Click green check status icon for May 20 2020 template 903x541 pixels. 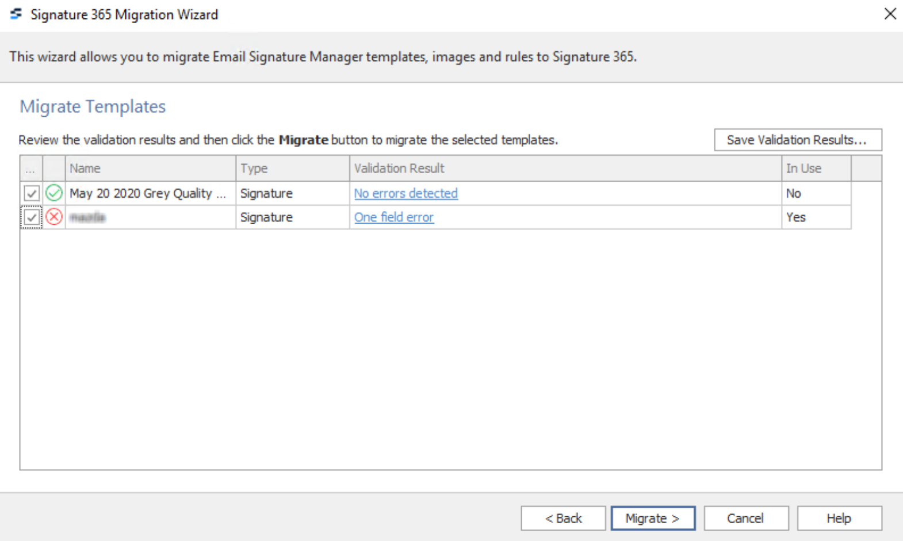(54, 193)
